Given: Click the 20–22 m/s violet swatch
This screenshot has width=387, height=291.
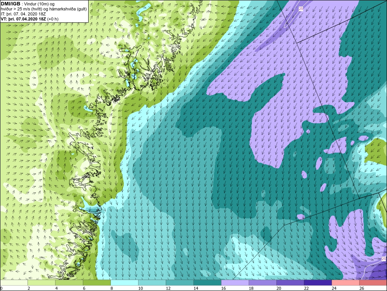Looking at the screenshot, I should 290,282.
